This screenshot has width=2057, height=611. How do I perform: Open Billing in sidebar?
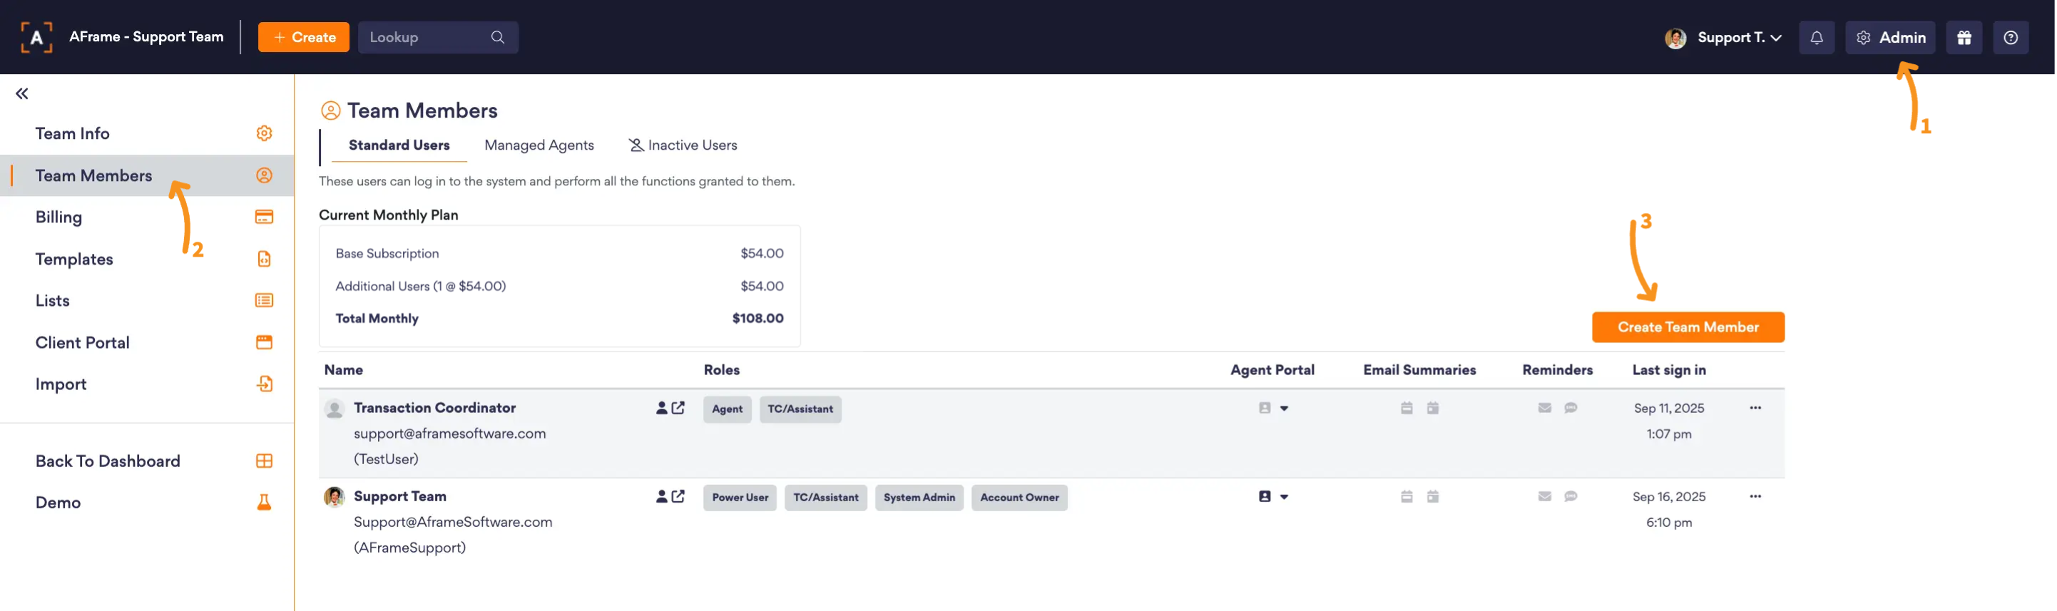point(148,217)
